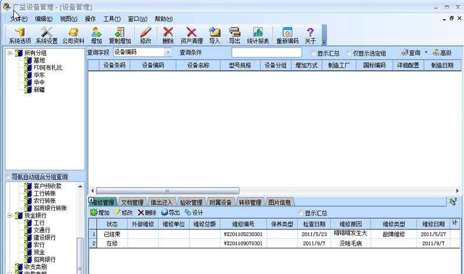Collapse the 现金银行 tree node
464x274 pixels.
[10, 215]
